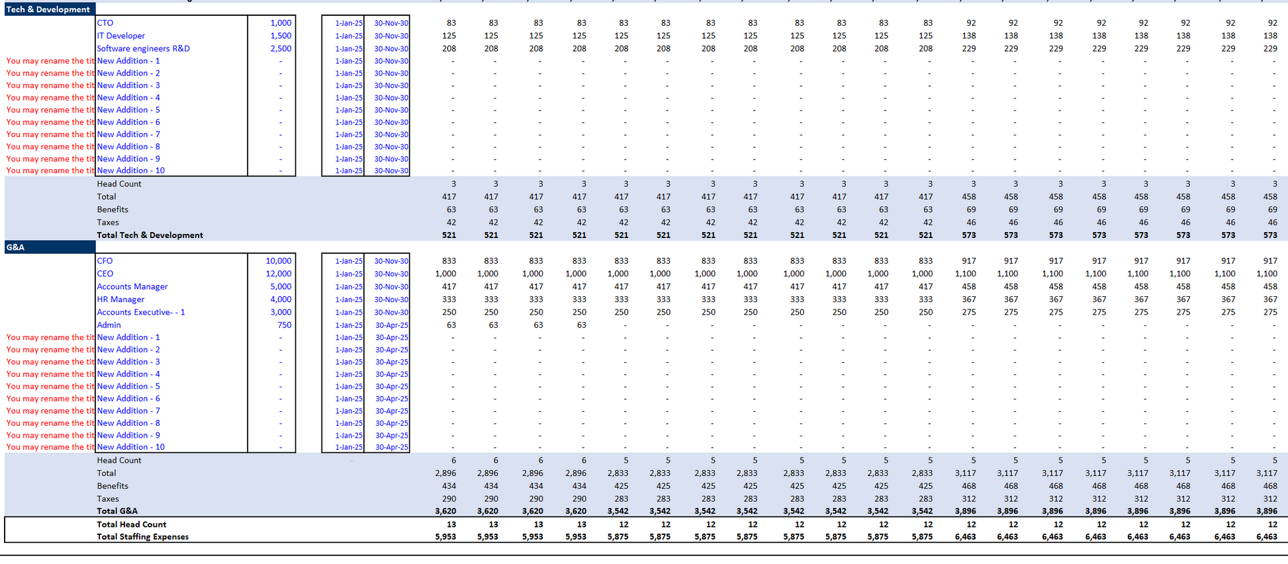Select the CTO role name cell

[x=105, y=22]
